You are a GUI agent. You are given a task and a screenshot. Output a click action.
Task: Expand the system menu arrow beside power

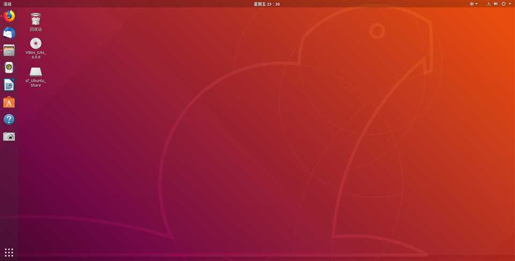[510, 4]
